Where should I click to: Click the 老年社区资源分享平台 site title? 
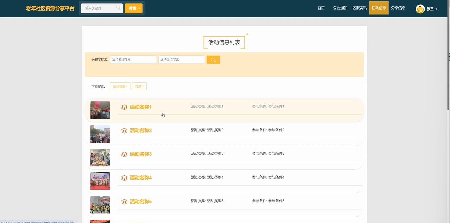click(50, 8)
